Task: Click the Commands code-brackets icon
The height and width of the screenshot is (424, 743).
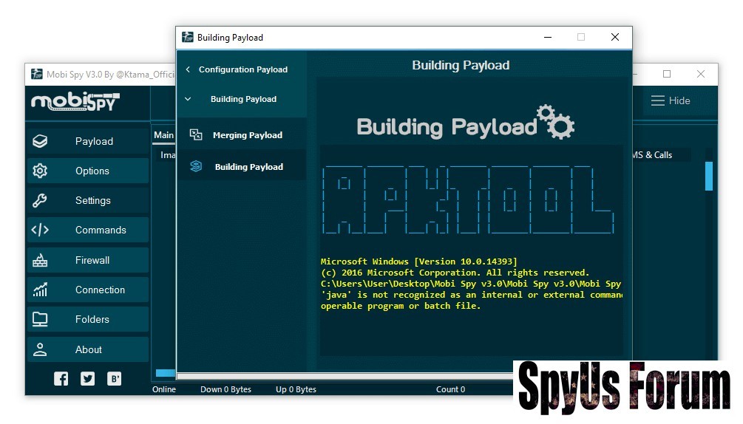Action: [x=40, y=230]
